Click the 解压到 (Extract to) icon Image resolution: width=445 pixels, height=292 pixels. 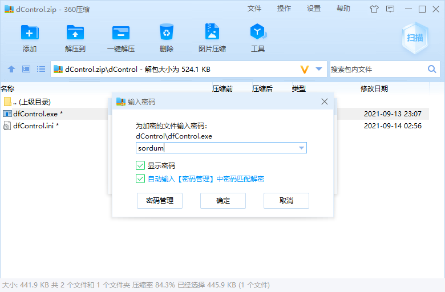[x=75, y=33]
